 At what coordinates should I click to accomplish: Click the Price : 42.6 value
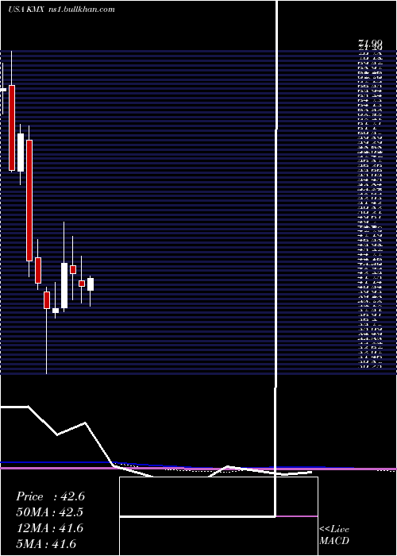(50, 496)
